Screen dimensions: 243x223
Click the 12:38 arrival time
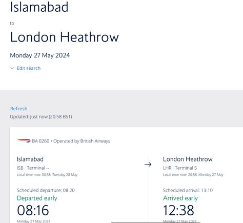(x=178, y=210)
